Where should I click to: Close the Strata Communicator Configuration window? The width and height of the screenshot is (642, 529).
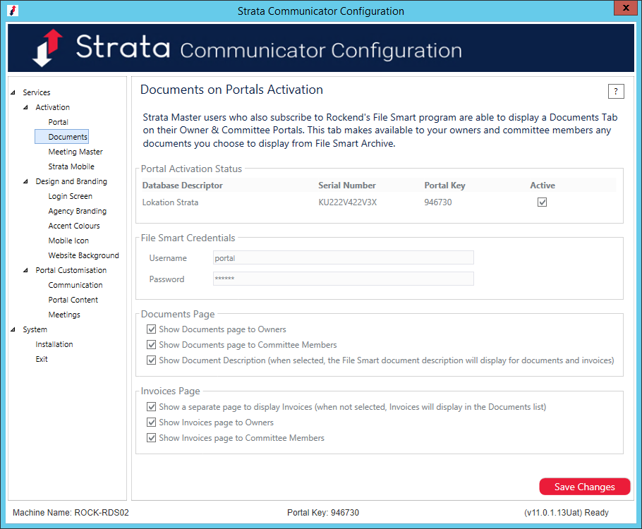coord(625,7)
